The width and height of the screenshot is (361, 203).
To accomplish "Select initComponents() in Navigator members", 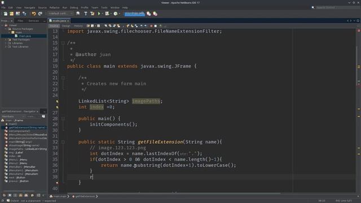I will [x=19, y=131].
